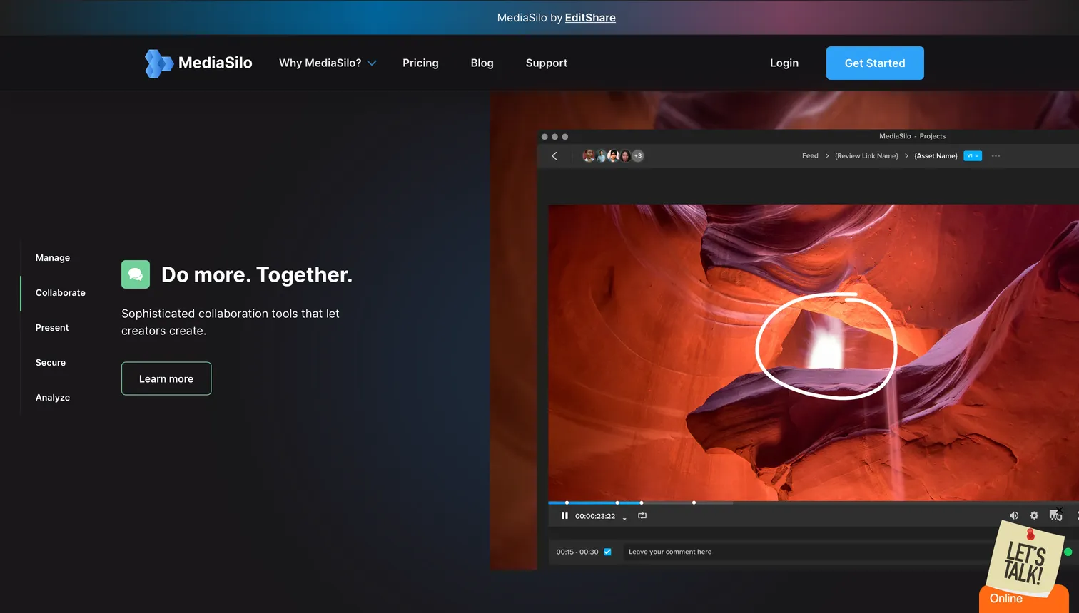Screen dimensions: 1079x613
Task: Open the player settings gear
Action: (x=1034, y=515)
